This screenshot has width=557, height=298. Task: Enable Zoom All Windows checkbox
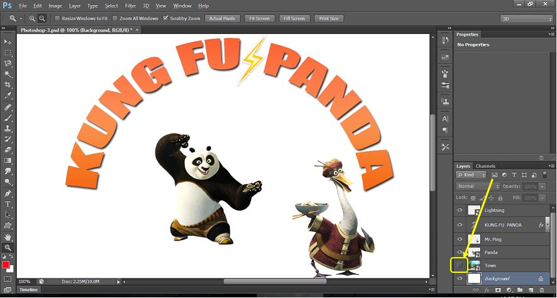point(115,18)
